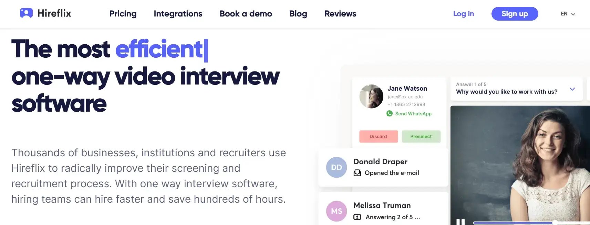The width and height of the screenshot is (590, 225).
Task: Navigate to Reviews
Action: pos(340,14)
